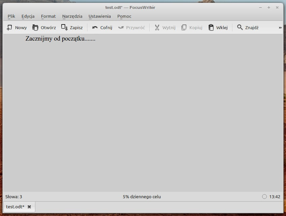Open the Edycja menu
The height and width of the screenshot is (216, 286).
(x=28, y=16)
